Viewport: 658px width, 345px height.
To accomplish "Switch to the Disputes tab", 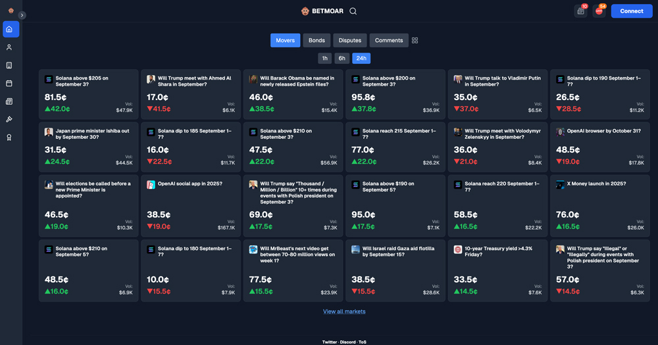I will point(350,41).
